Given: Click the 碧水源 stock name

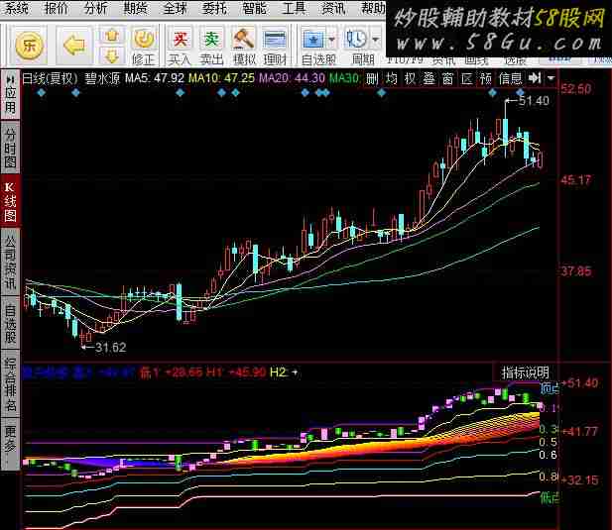Looking at the screenshot, I should (102, 78).
